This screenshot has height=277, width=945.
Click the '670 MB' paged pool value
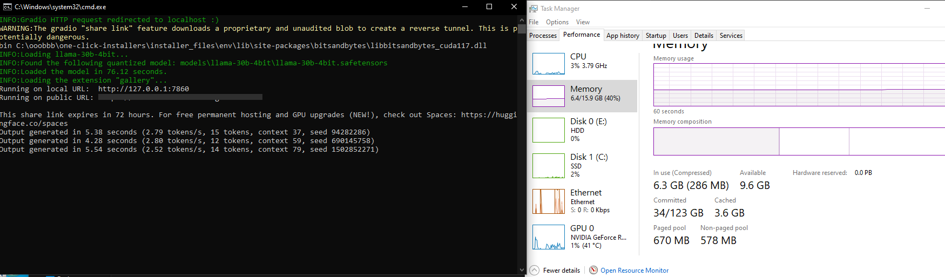coord(671,241)
